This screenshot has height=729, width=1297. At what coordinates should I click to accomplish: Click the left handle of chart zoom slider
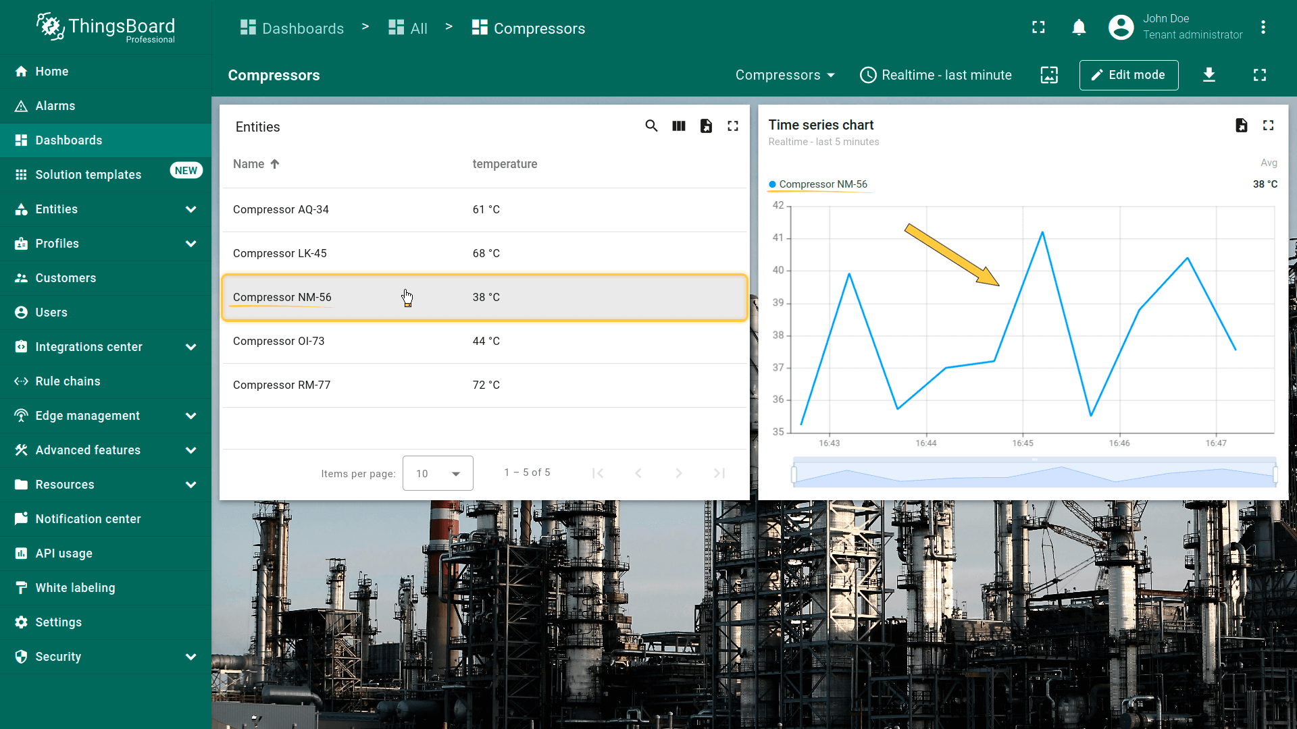[x=794, y=475]
